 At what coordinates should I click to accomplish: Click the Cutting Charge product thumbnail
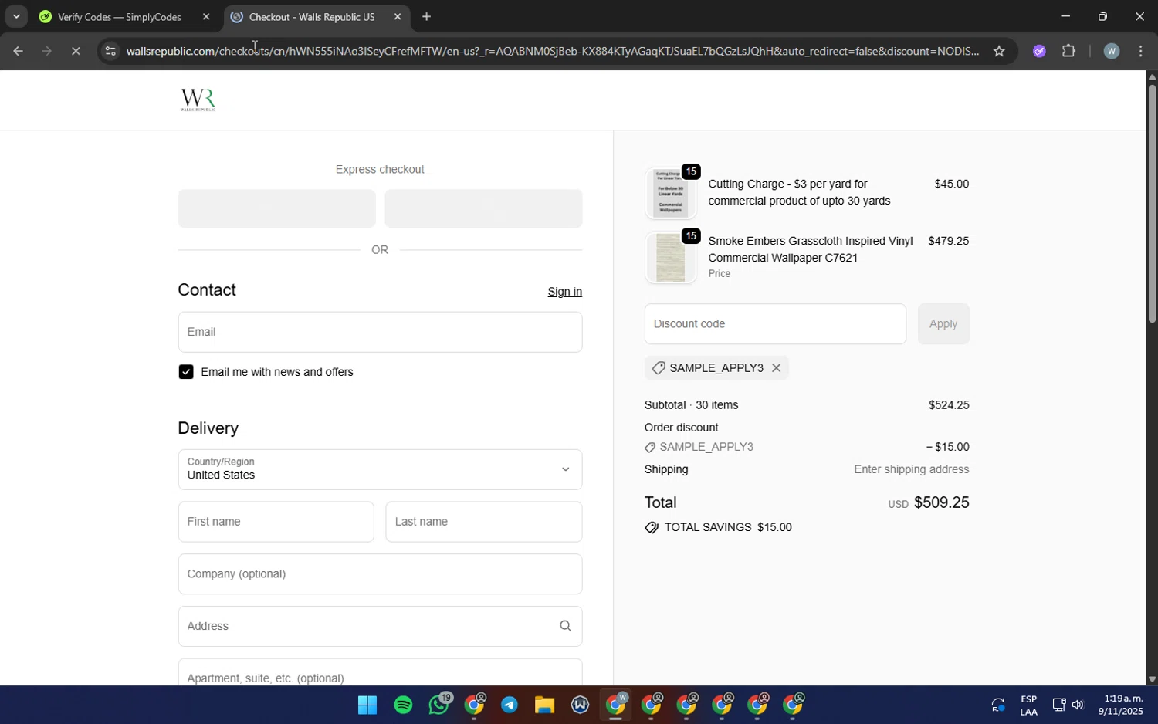point(670,193)
